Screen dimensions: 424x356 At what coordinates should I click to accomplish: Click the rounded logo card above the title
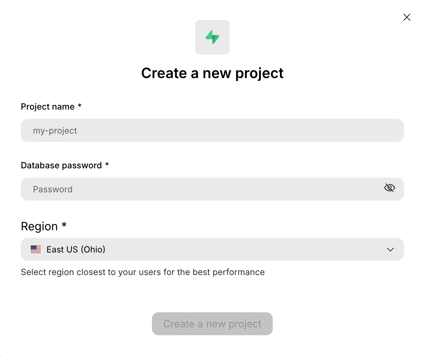pos(212,37)
